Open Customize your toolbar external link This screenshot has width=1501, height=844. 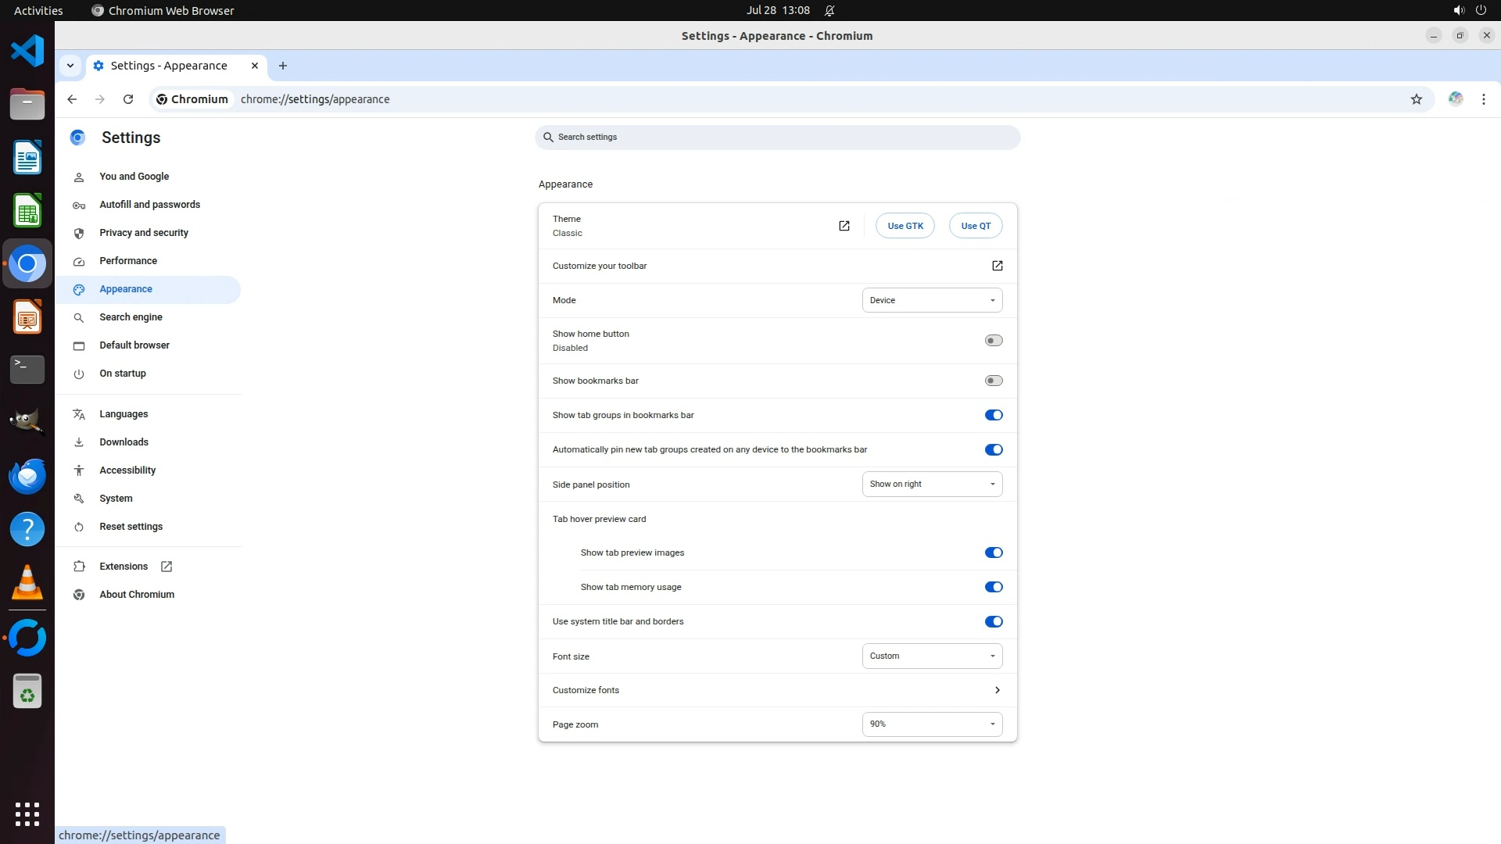997,266
